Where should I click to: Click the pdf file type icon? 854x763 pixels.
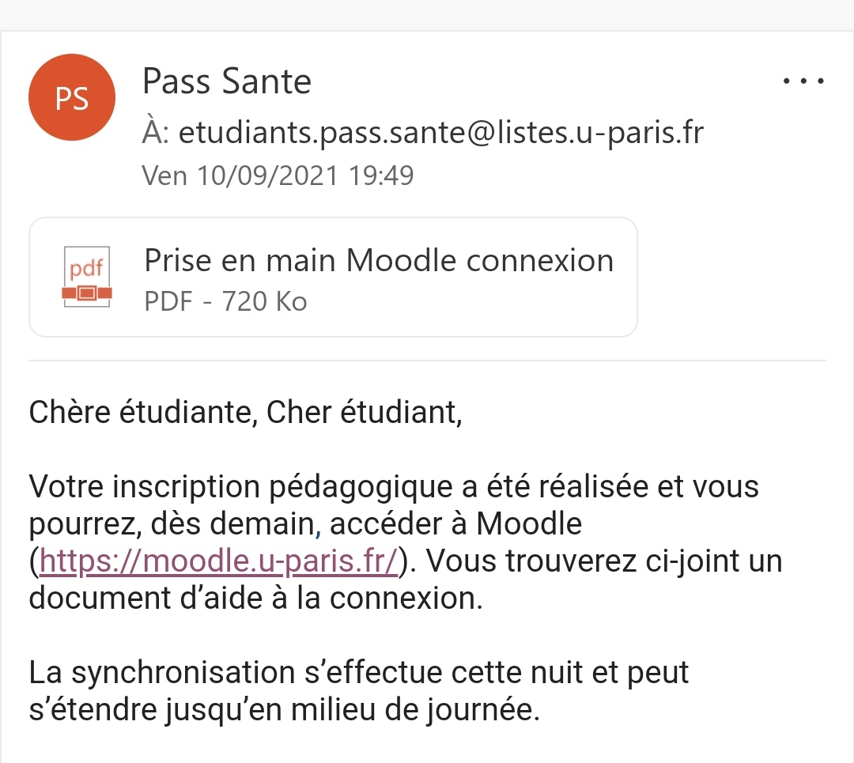tap(87, 277)
